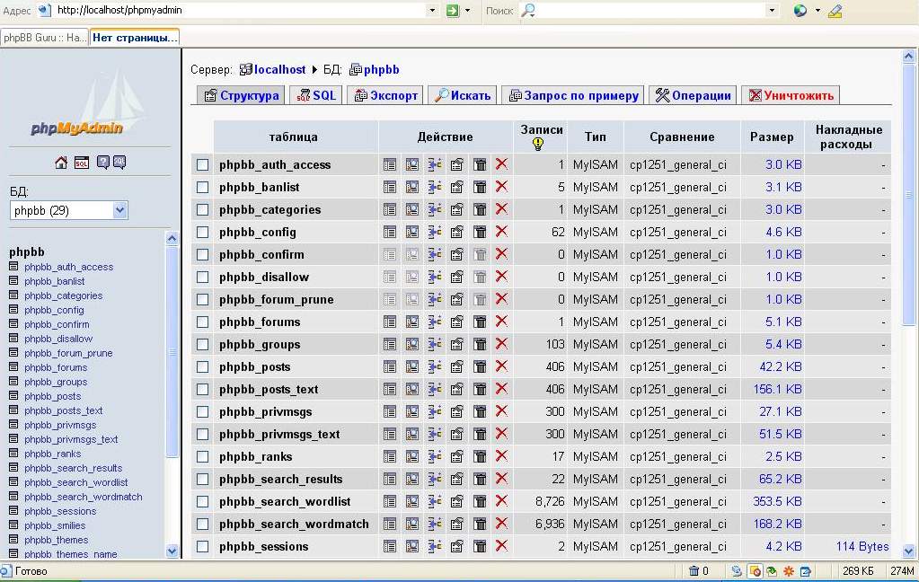Open the SQL query window icon in sidebar
The image size is (919, 582).
pos(82,163)
